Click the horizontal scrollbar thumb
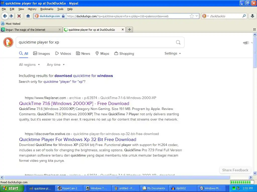 tap(117, 177)
